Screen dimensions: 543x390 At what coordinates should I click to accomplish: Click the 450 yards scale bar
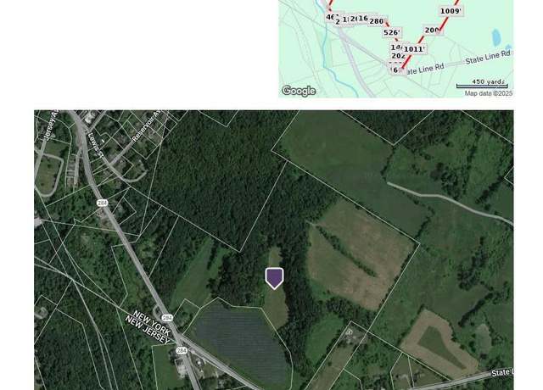(483, 84)
